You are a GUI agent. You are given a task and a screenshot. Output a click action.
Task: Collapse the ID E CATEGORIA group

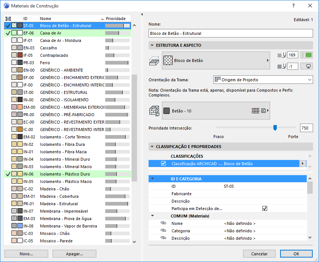click(x=152, y=179)
